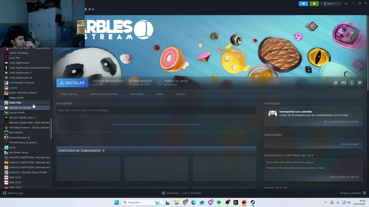
Task: Open the Discussões tab
Action: tap(137, 94)
